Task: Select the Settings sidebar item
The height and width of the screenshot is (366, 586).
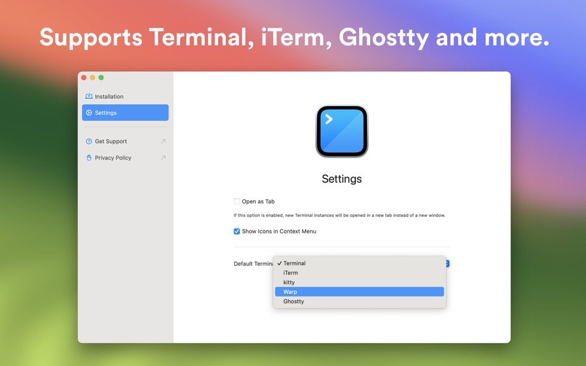Action: point(125,112)
